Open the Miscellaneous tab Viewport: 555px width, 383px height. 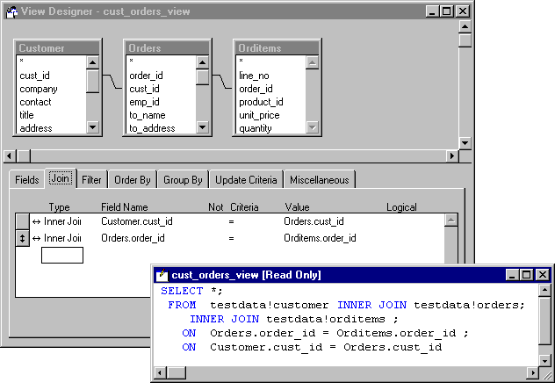[x=319, y=180]
